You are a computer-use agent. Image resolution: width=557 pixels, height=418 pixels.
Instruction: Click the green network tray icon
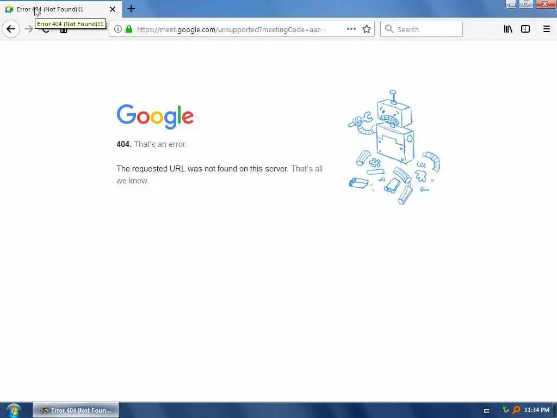coord(506,410)
